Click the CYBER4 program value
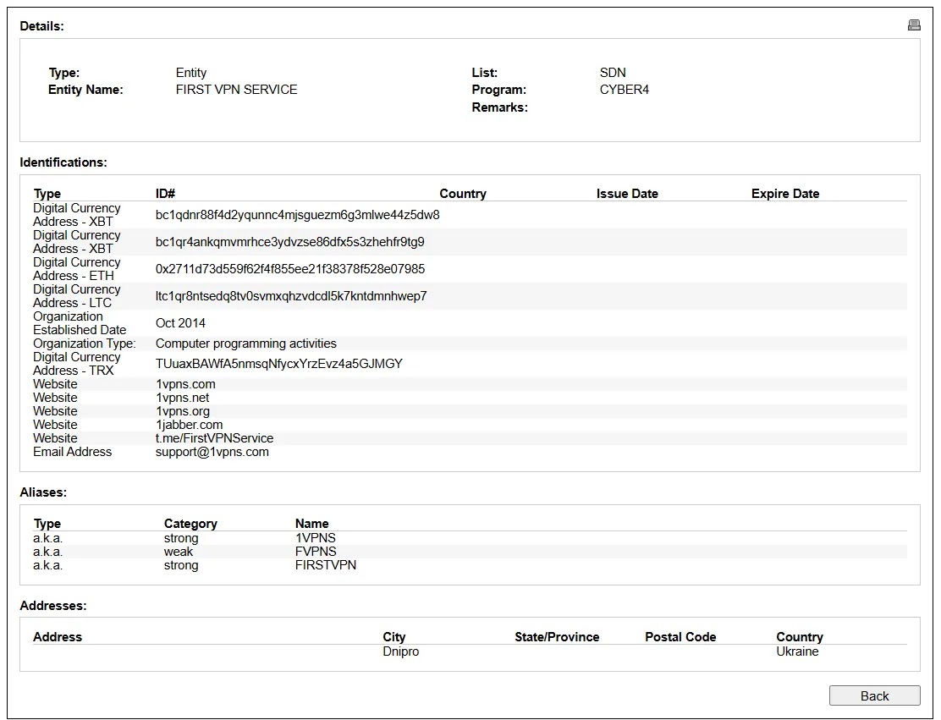 pyautogui.click(x=625, y=90)
